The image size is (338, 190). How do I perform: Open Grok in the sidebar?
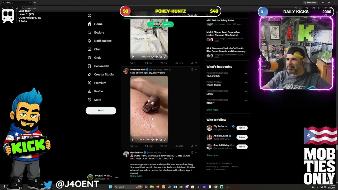tap(94, 58)
